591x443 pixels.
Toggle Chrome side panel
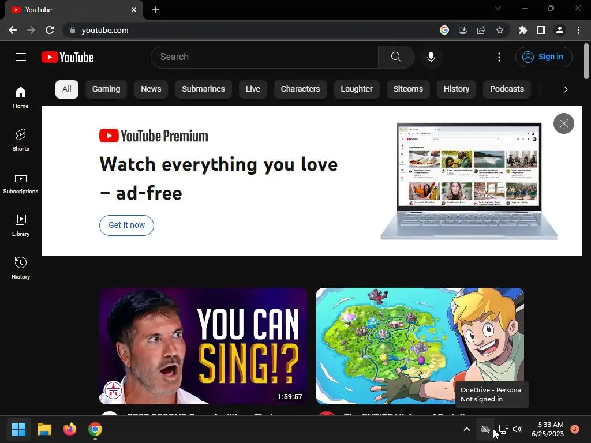[x=541, y=30]
